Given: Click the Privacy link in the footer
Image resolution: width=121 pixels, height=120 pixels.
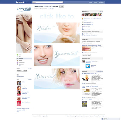Looking at the screenshot, I should (x=96, y=116).
